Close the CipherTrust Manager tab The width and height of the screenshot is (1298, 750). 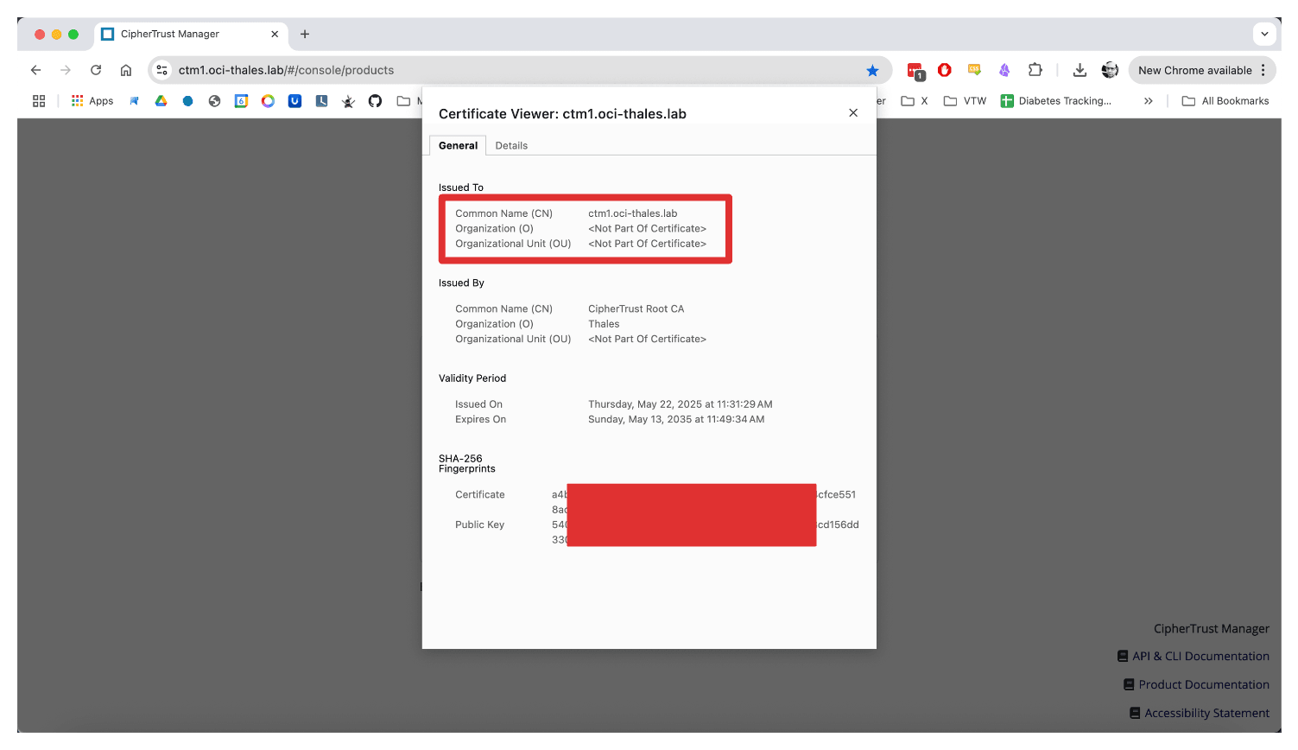(x=275, y=35)
